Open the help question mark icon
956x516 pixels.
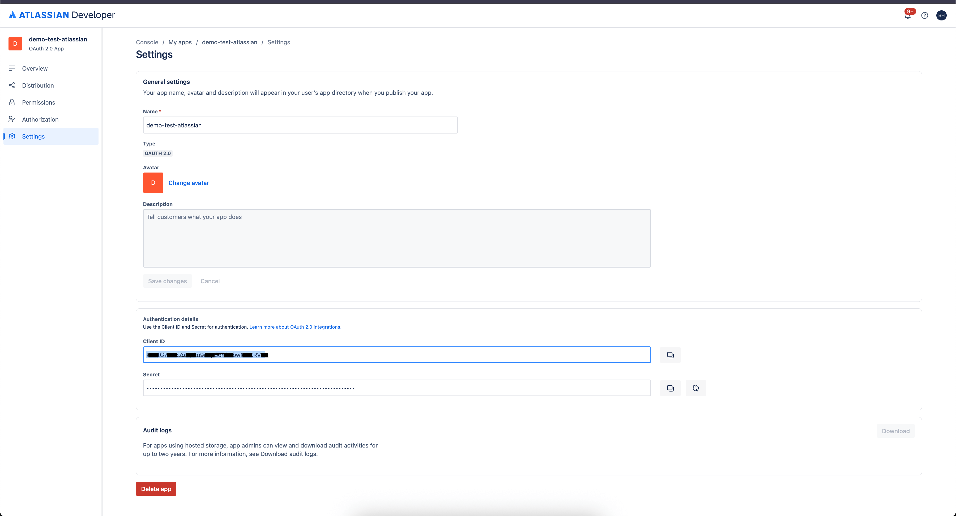click(924, 16)
